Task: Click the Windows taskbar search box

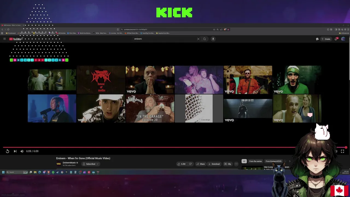Action: (17, 172)
